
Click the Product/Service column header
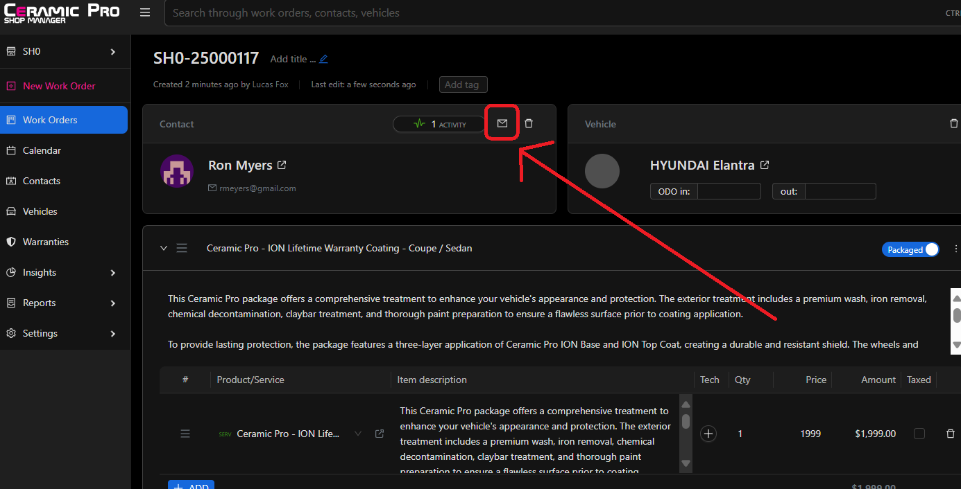click(250, 380)
